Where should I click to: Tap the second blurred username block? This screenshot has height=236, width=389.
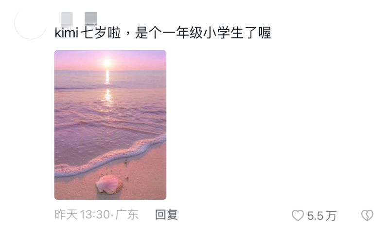point(91,18)
